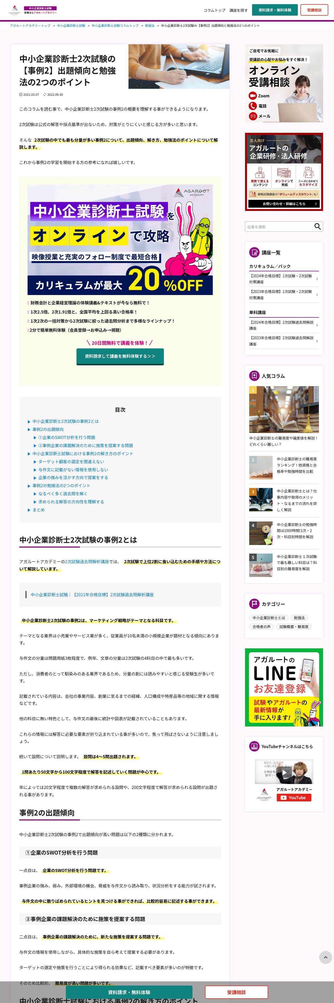Click the カテゴリー flag icon
The height and width of the screenshot is (1003, 334).
[x=254, y=604]
